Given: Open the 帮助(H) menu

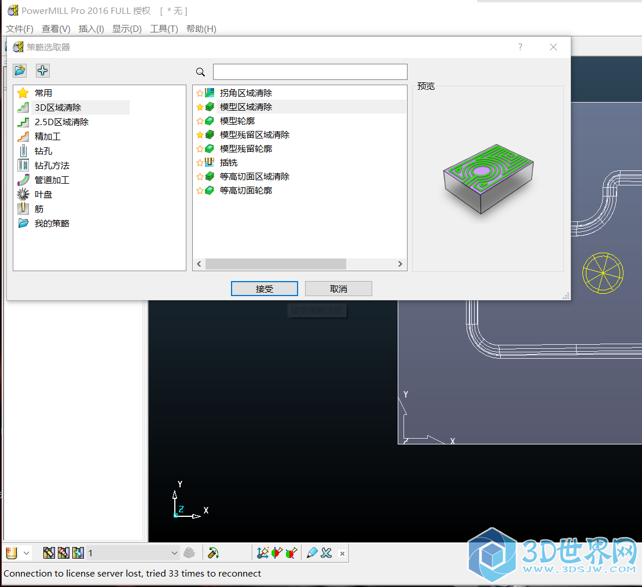Looking at the screenshot, I should point(201,29).
